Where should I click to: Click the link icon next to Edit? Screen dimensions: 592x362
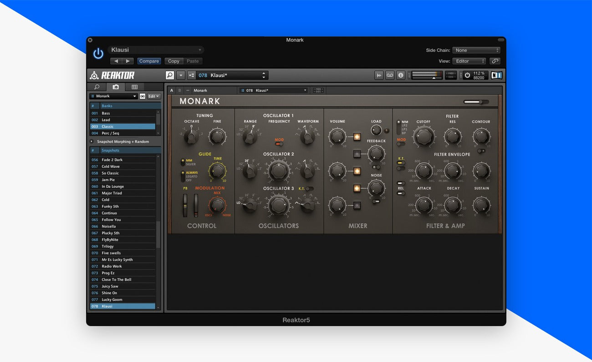pos(142,96)
